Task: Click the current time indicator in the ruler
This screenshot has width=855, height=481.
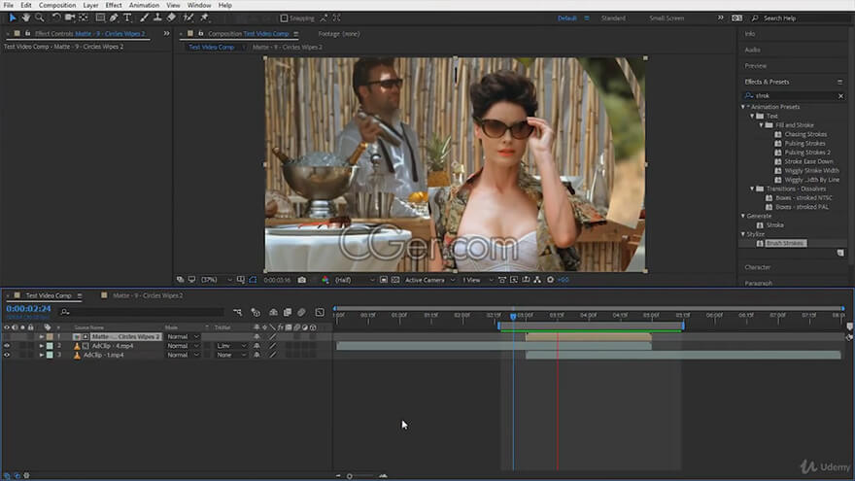Action: 513,316
